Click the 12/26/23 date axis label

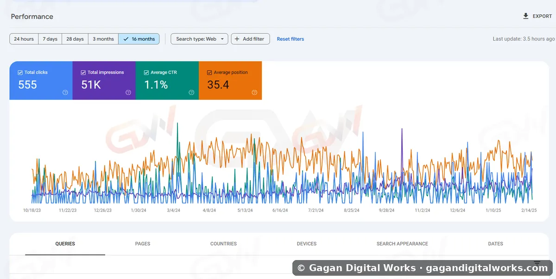coord(103,210)
